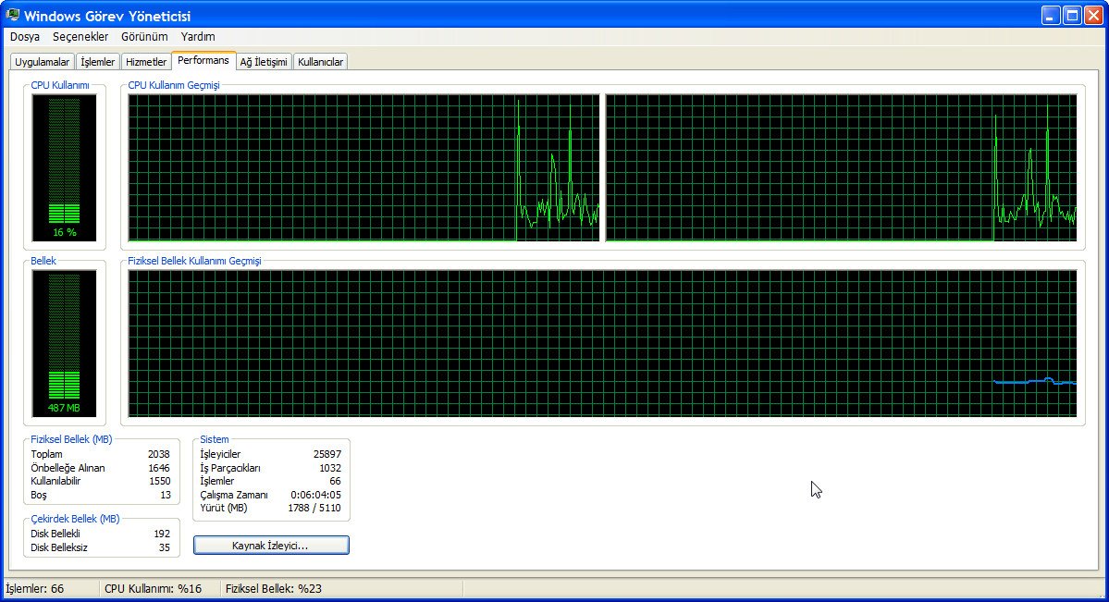The width and height of the screenshot is (1109, 602).
Task: Click the right CPU usage history graph
Action: click(841, 167)
